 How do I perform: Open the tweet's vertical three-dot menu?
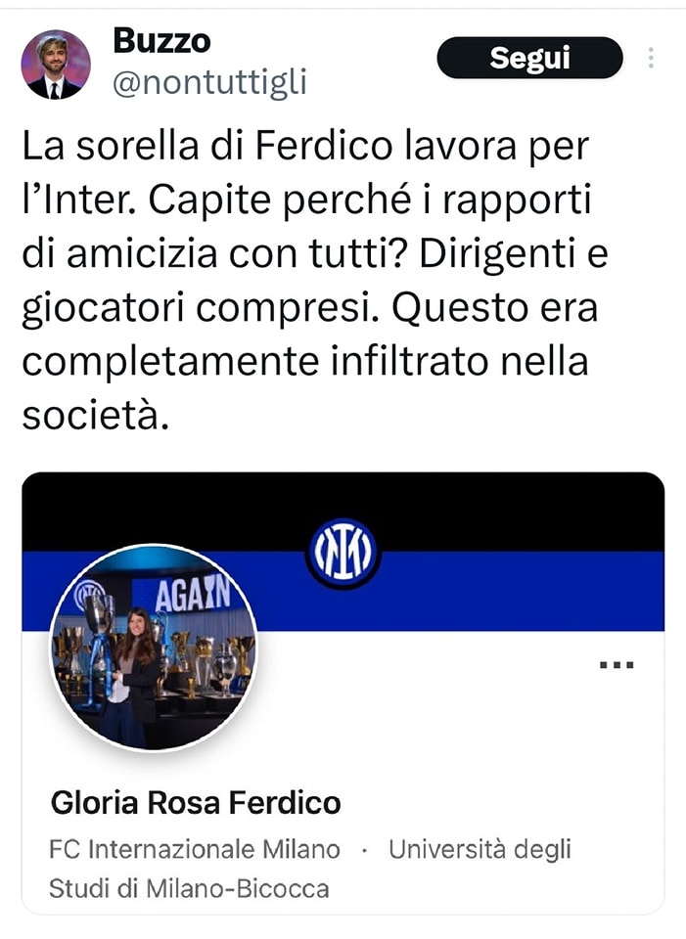[651, 58]
